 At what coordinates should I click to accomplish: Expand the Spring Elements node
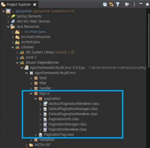[x=8, y=16]
